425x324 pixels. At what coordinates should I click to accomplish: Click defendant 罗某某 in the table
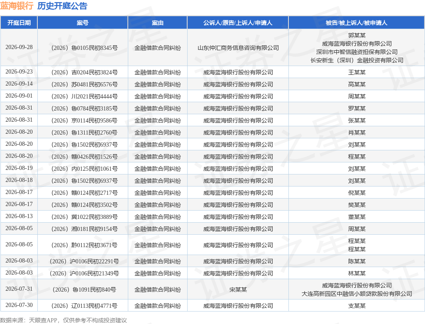click(x=357, y=108)
